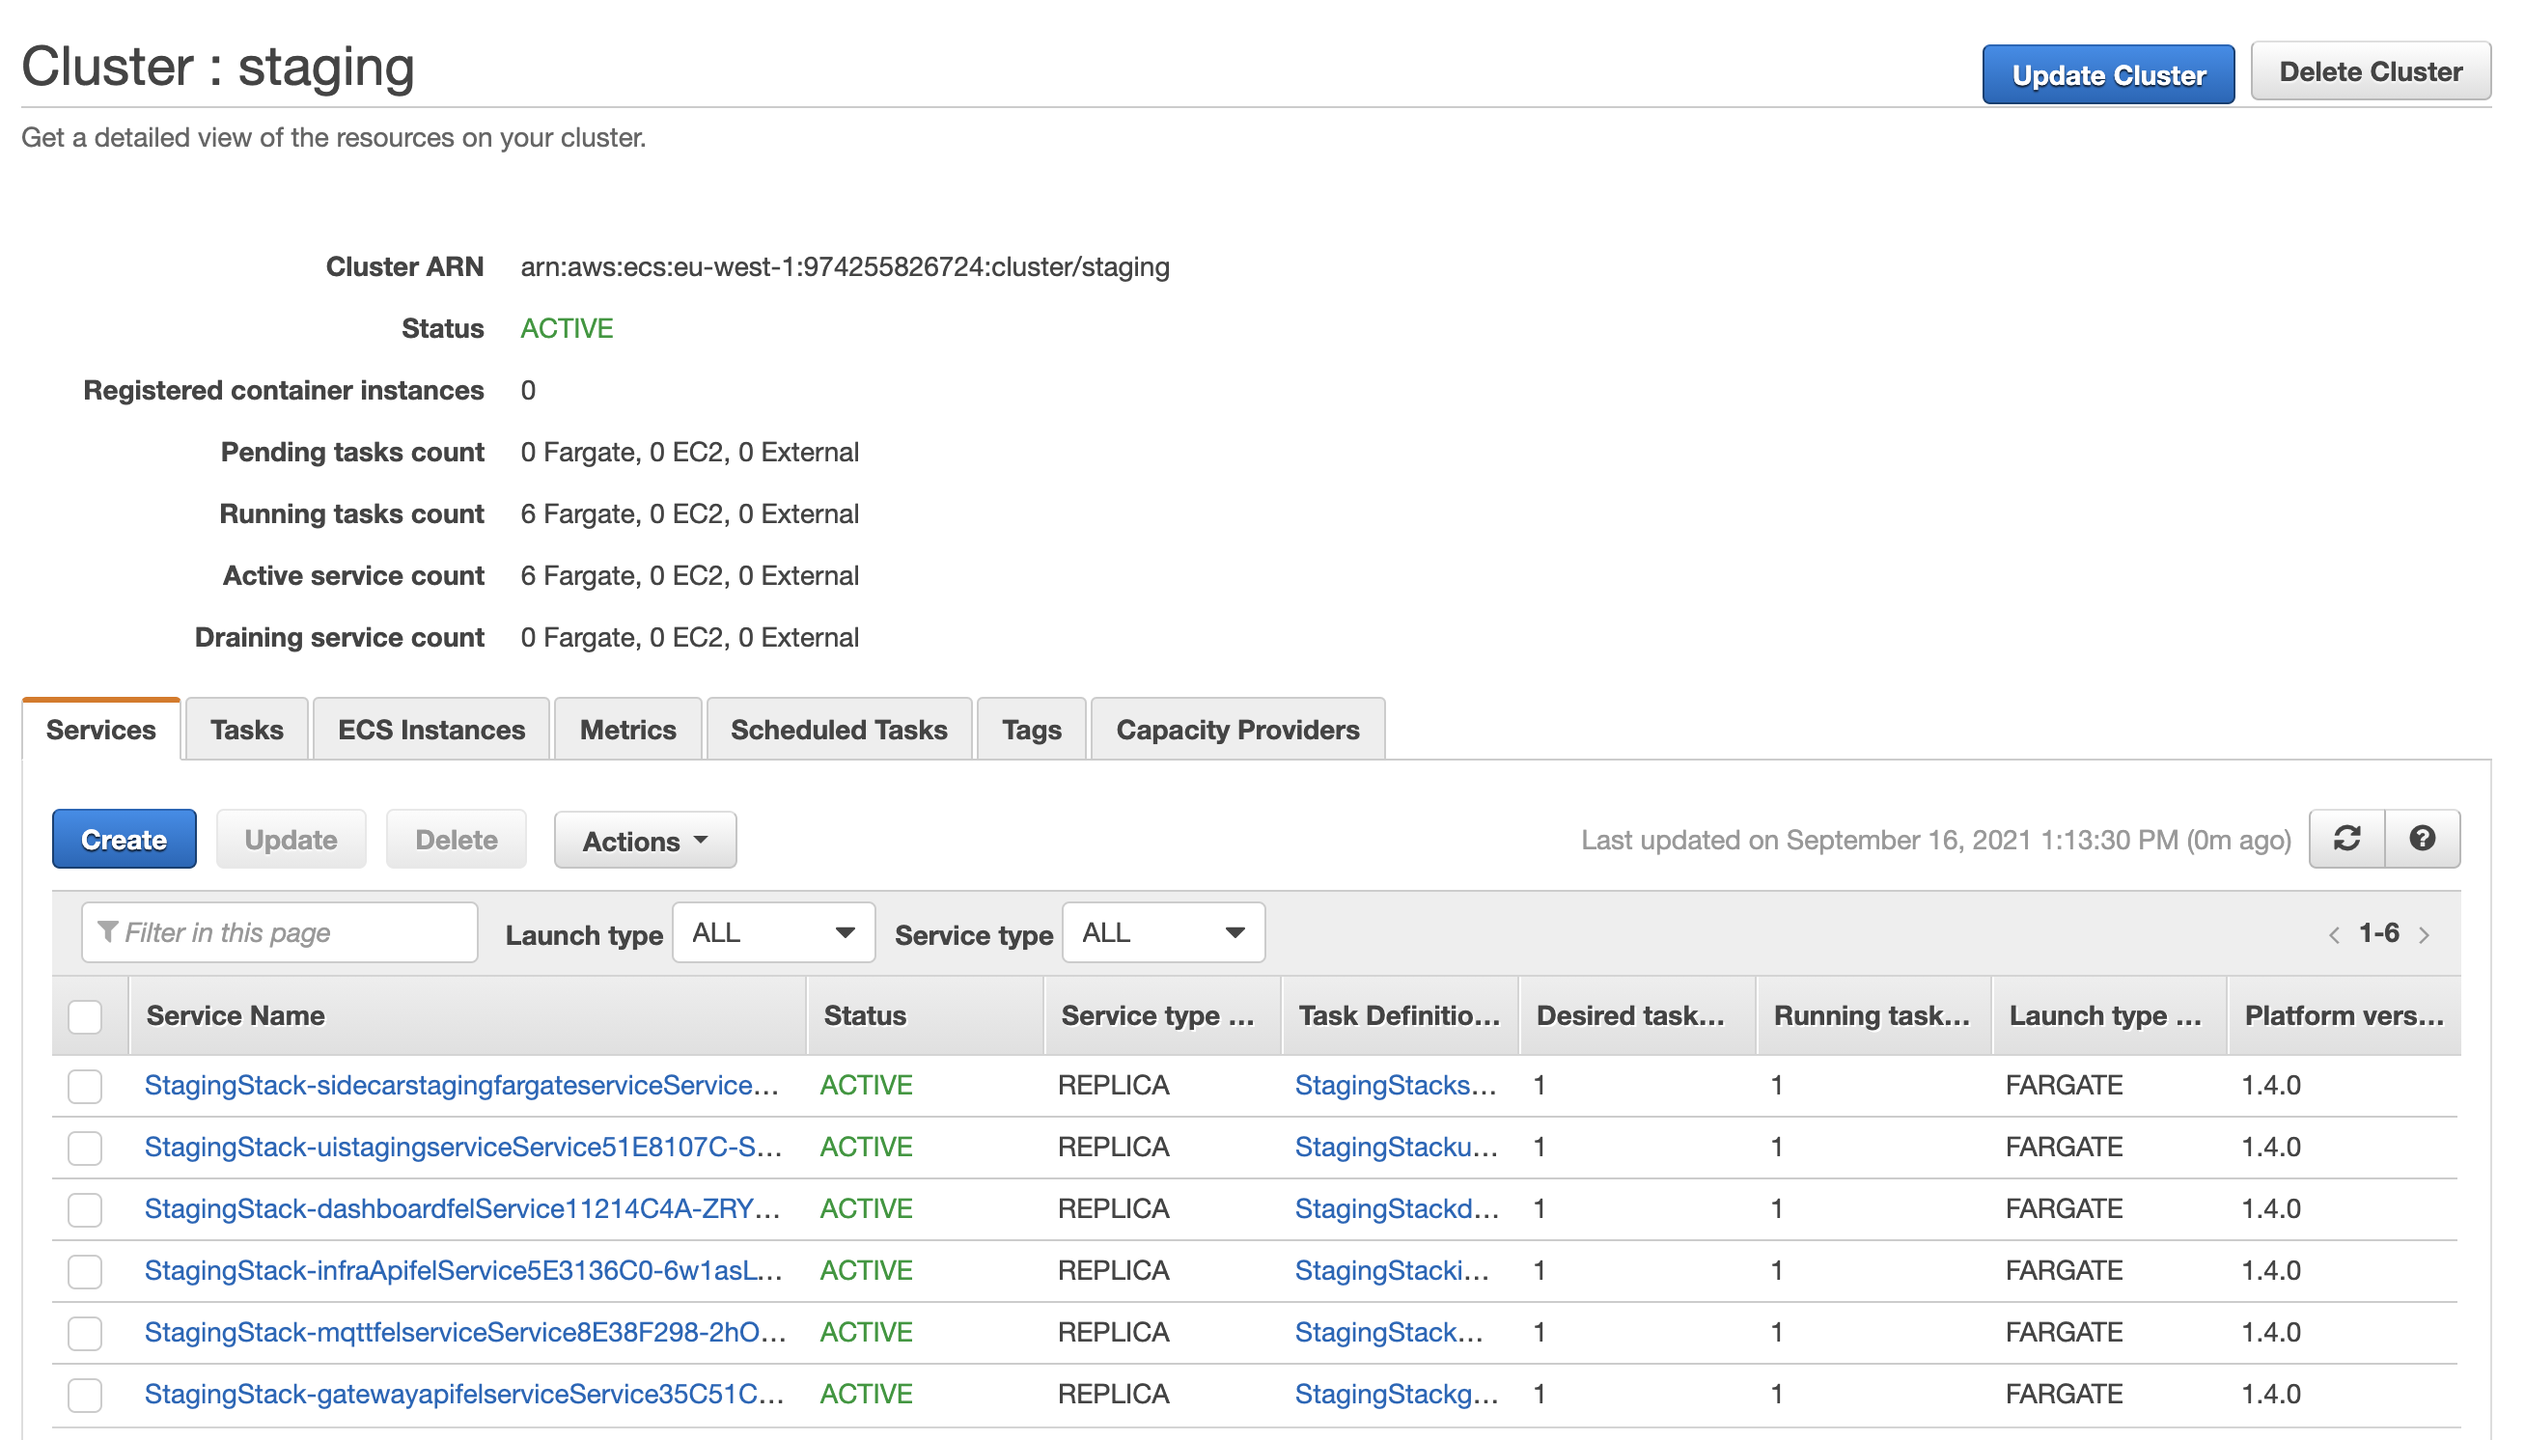Select the gatewayapifelservice row checkbox

click(85, 1395)
